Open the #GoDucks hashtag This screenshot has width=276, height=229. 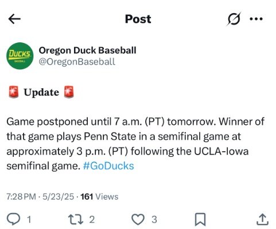coord(108,166)
